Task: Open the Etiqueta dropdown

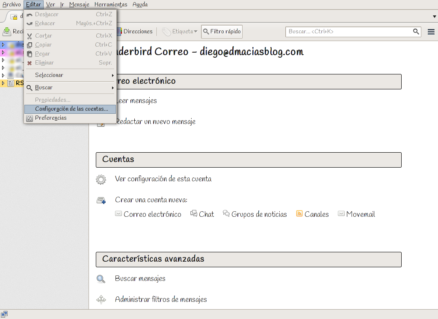Action: pos(180,32)
